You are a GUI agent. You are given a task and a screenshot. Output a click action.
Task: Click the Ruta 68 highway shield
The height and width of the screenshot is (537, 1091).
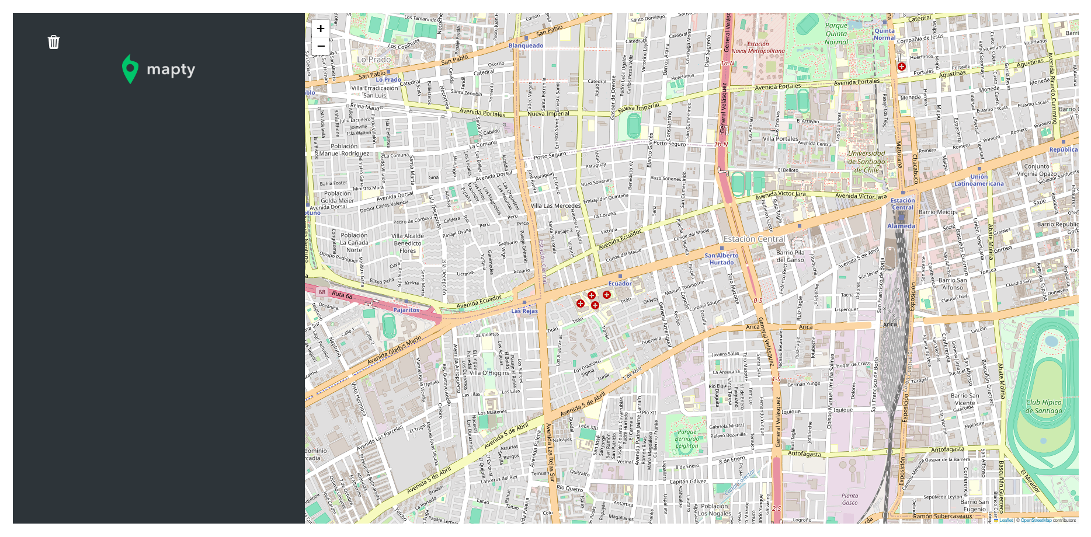click(322, 292)
